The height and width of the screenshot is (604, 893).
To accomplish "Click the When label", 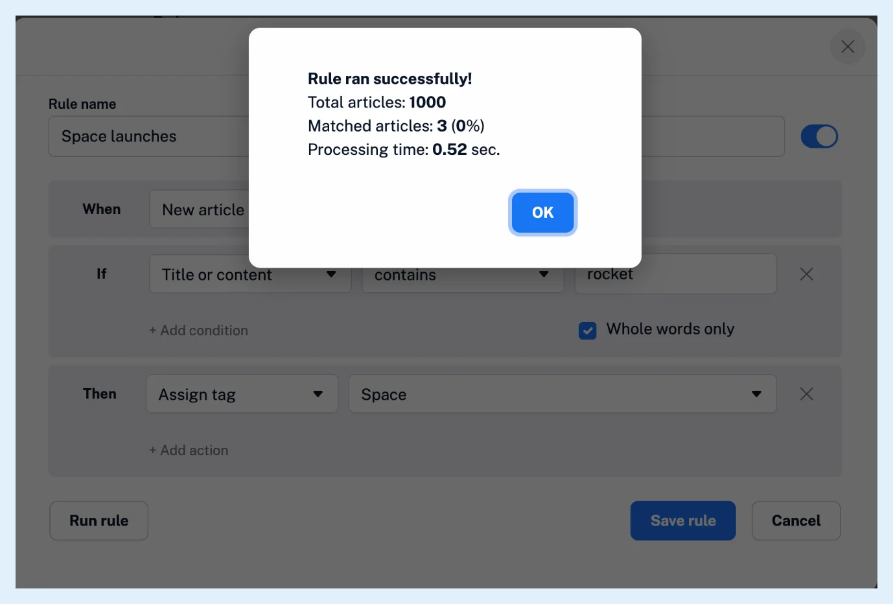I will tap(102, 209).
